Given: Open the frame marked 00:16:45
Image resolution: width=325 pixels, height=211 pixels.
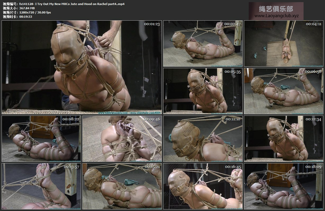Looking at the screenshot, I should (203, 186).
